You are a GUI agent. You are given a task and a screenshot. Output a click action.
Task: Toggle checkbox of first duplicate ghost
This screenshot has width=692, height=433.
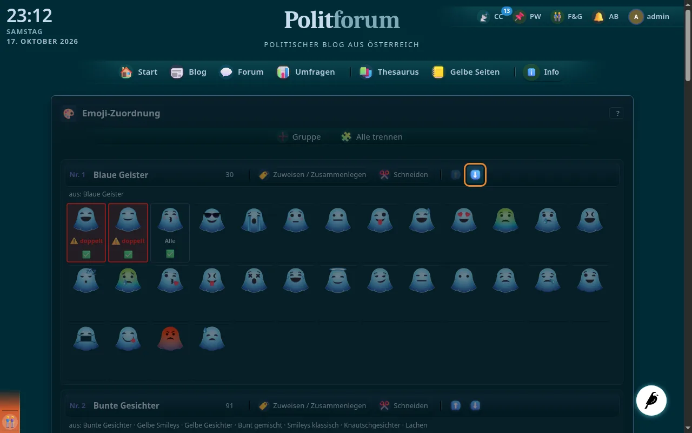[x=86, y=254]
